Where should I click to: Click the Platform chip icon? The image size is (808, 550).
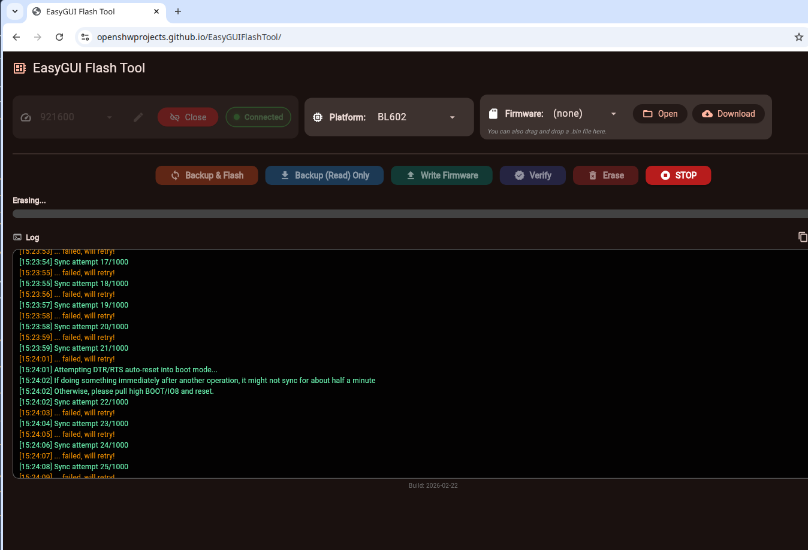(x=318, y=117)
